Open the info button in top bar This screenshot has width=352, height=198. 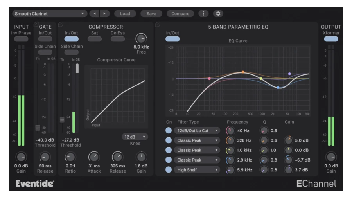coord(203,14)
